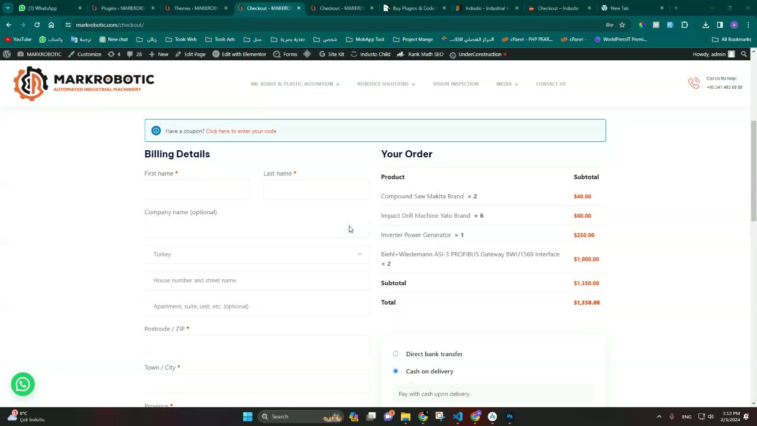Open the WordPress logo menu in admin bar
Viewport: 757px width, 426px height.
pyautogui.click(x=7, y=54)
